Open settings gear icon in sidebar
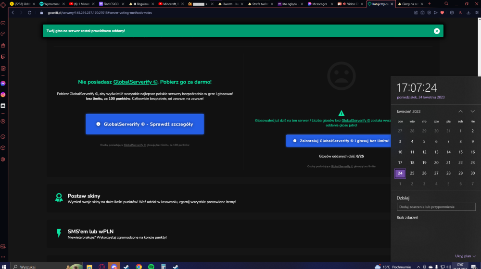Viewport: 481px width, 269px height. 3,159
